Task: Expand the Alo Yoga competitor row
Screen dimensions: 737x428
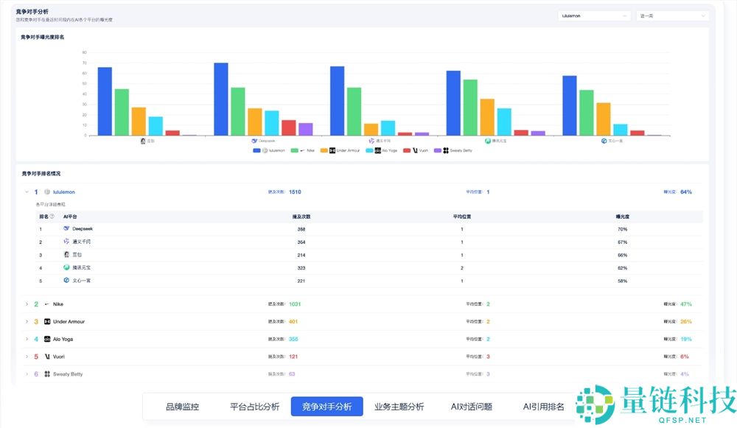Action: coord(27,339)
